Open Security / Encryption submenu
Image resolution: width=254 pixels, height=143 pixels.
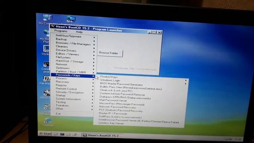click(x=73, y=92)
